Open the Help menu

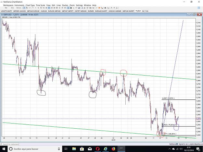click(94, 5)
